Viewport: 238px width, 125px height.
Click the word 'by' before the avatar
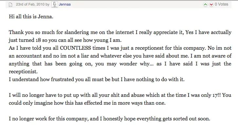coord(47,5)
